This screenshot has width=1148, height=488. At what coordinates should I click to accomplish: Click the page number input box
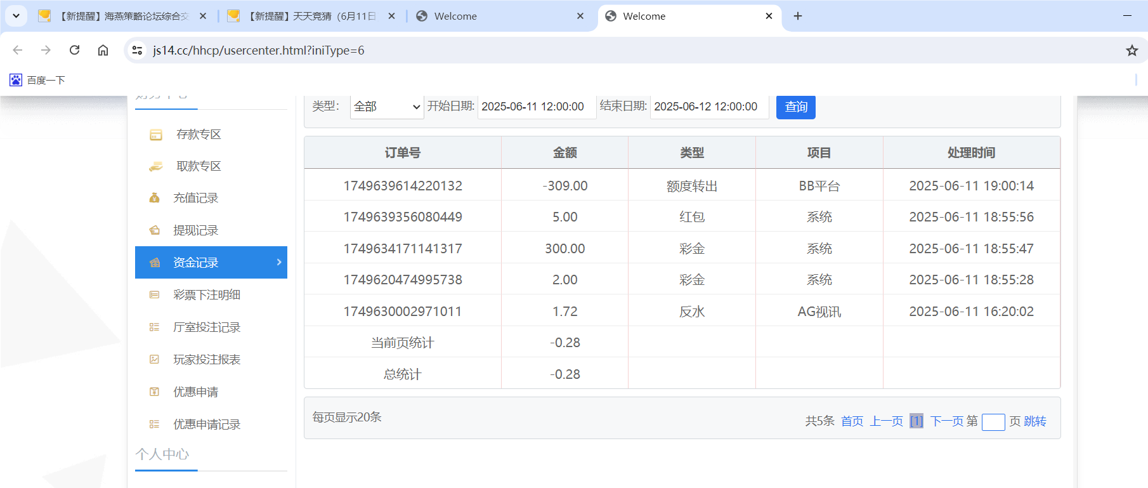coord(993,422)
